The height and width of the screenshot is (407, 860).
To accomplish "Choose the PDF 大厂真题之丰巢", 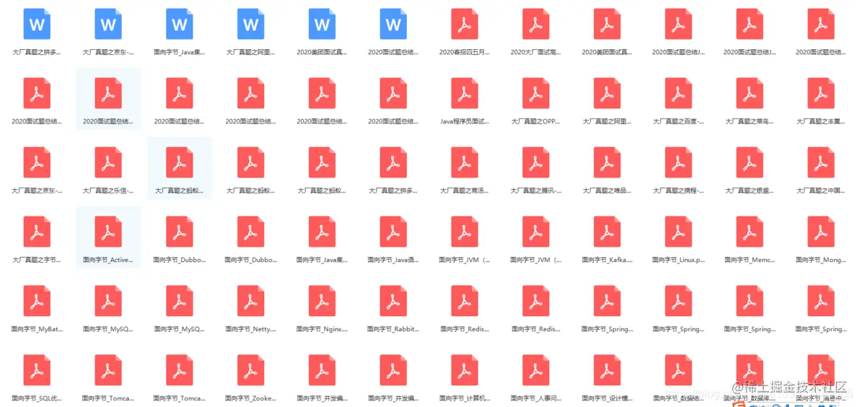I will (x=821, y=93).
